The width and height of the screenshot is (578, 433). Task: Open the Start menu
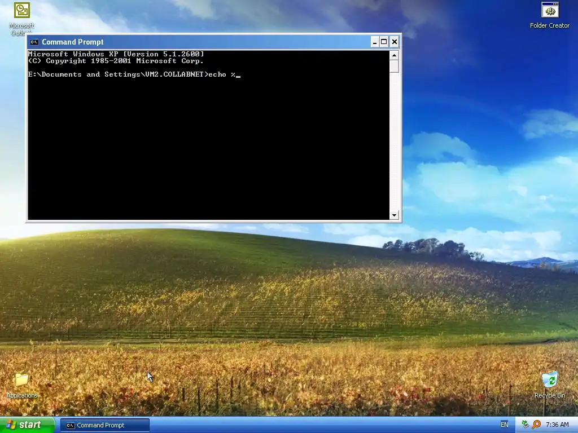click(x=27, y=425)
